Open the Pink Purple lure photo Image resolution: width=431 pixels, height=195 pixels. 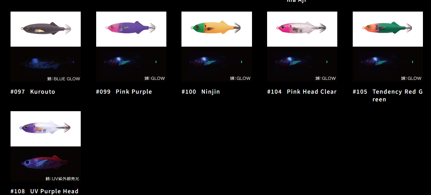131,29
